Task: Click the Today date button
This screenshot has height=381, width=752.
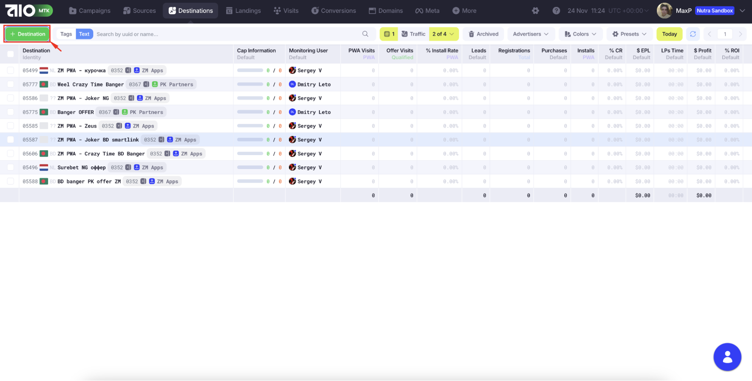Action: pos(669,34)
